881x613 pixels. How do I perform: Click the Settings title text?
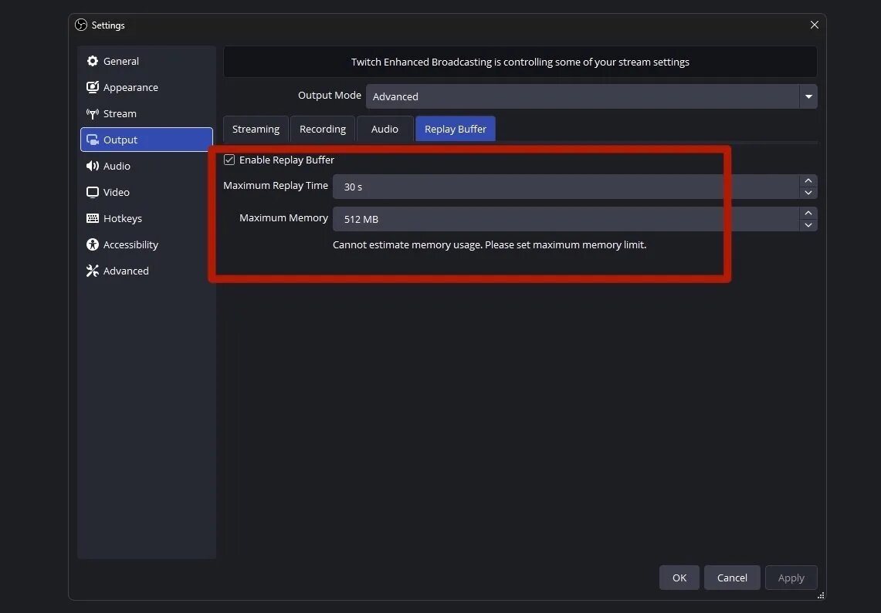(108, 25)
